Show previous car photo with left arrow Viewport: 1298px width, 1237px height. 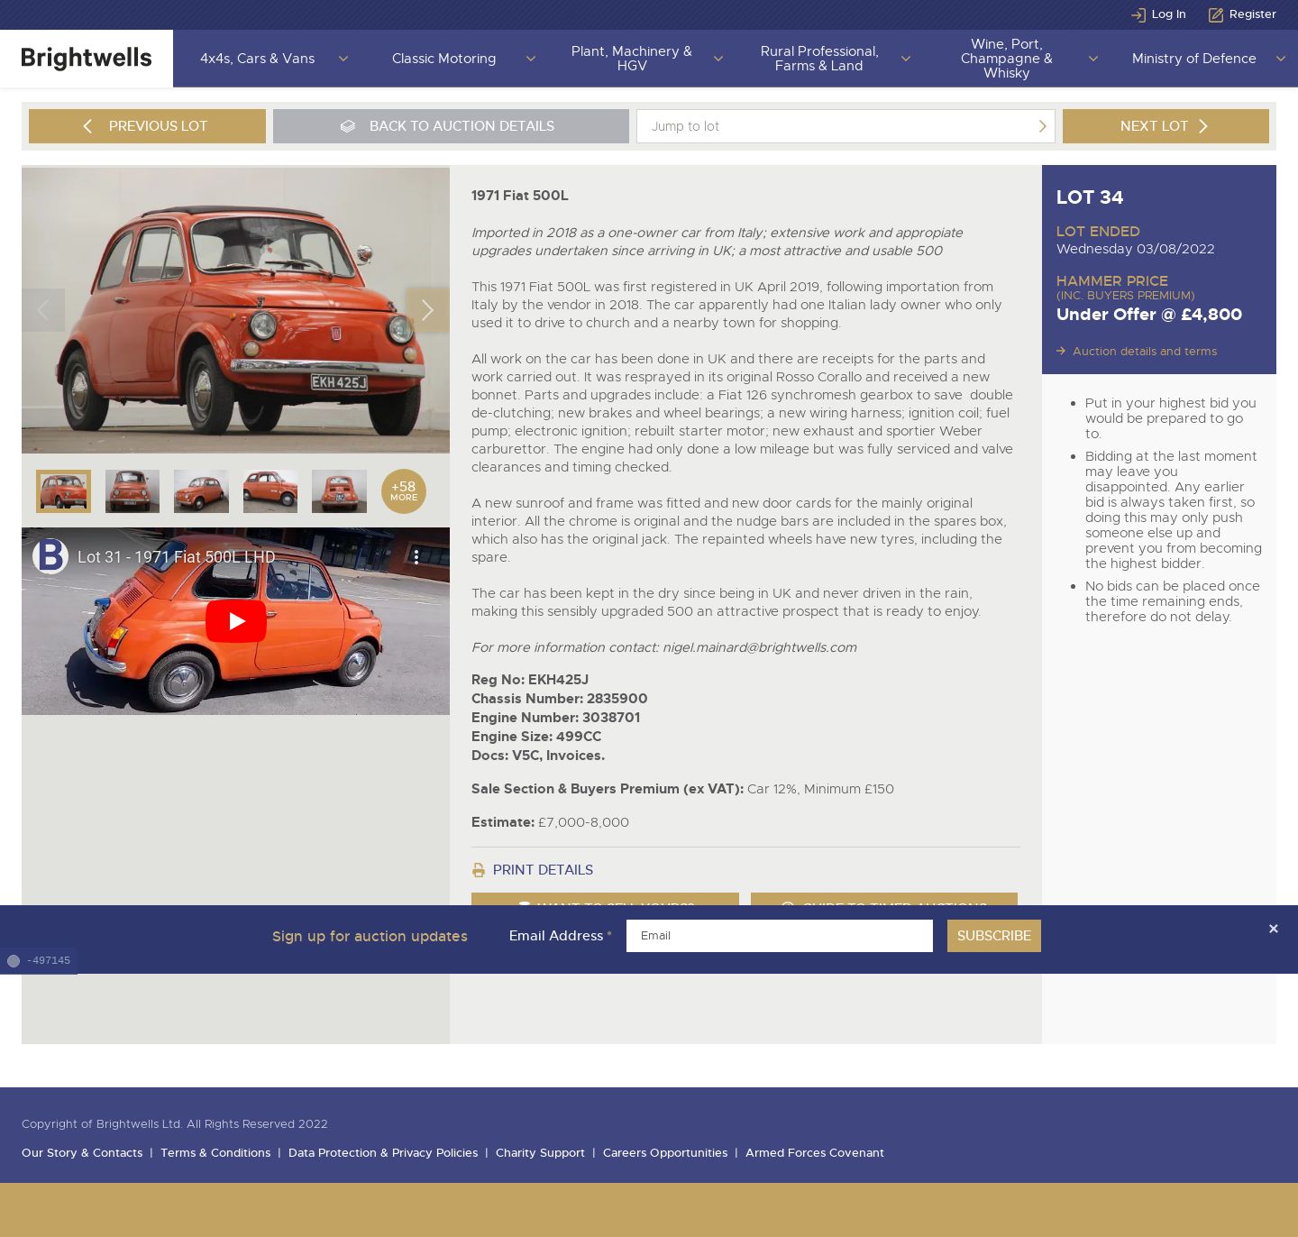pyautogui.click(x=43, y=310)
